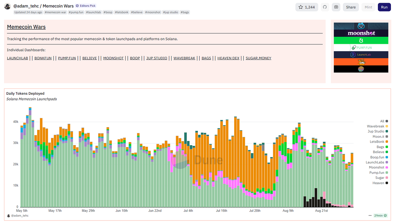Image resolution: width=395 pixels, height=224 pixels.
Task: Click the Memecoin Wars heading
Action: (26, 27)
